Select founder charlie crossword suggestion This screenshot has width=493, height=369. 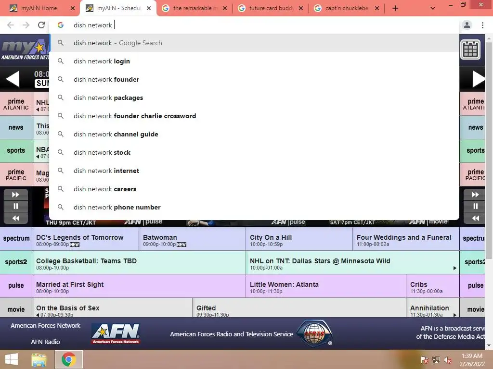tap(254, 116)
